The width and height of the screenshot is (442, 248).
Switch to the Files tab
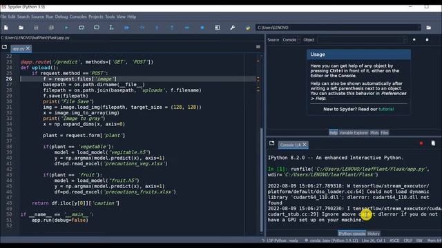coord(385,133)
